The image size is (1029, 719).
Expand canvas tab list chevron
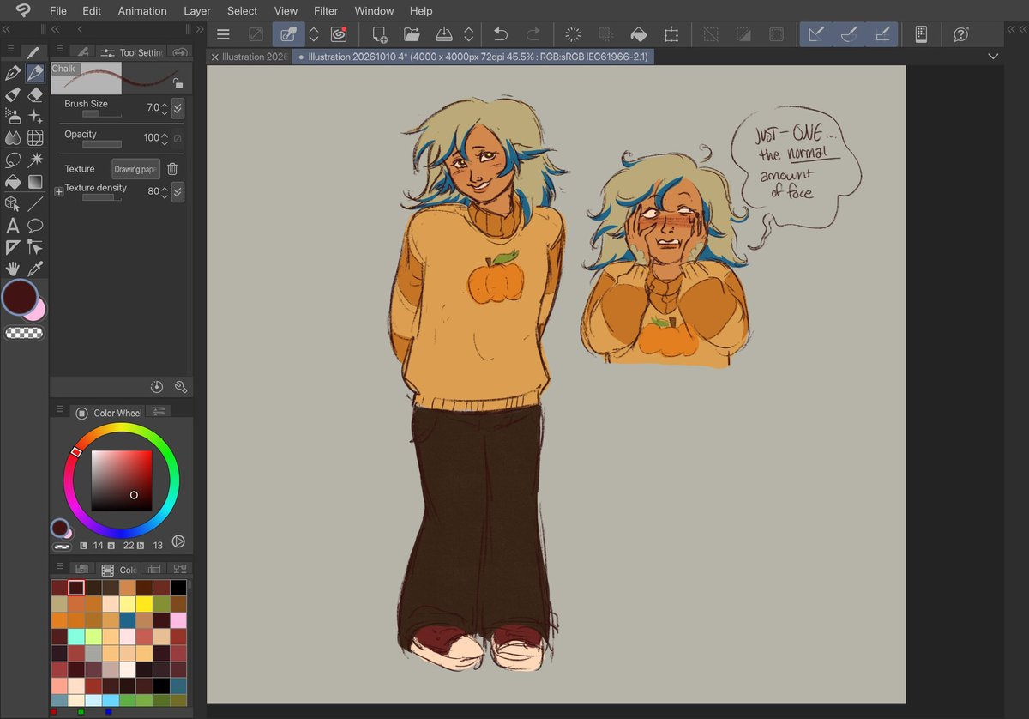tap(993, 57)
